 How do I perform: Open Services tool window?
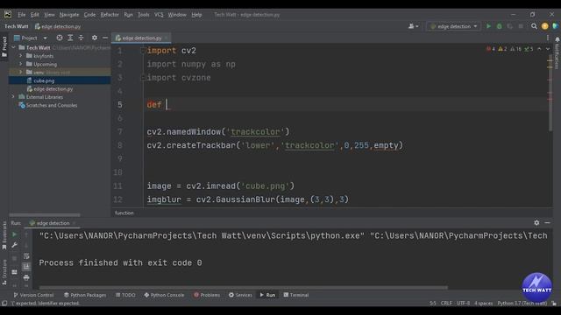[240, 295]
